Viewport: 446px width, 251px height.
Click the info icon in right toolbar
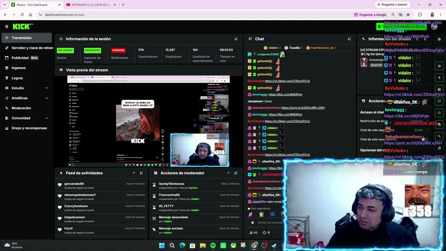pyautogui.click(x=439, y=39)
